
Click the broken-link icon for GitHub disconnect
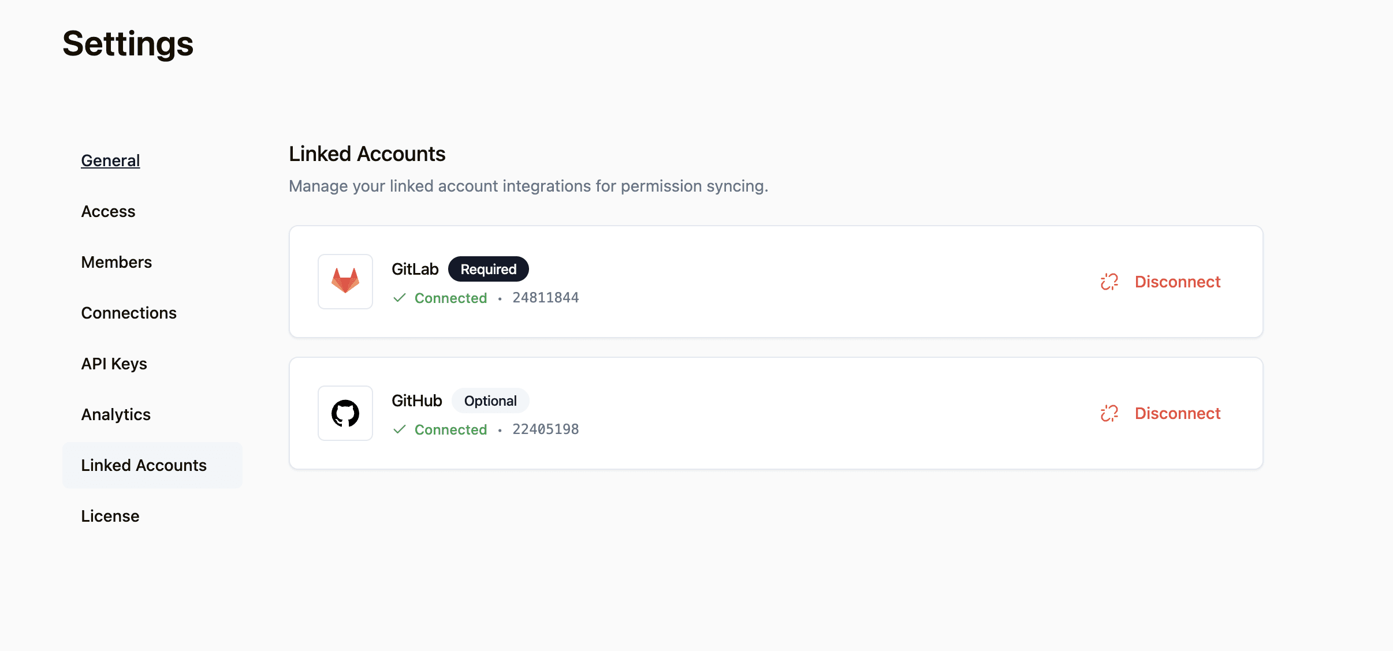(x=1109, y=413)
